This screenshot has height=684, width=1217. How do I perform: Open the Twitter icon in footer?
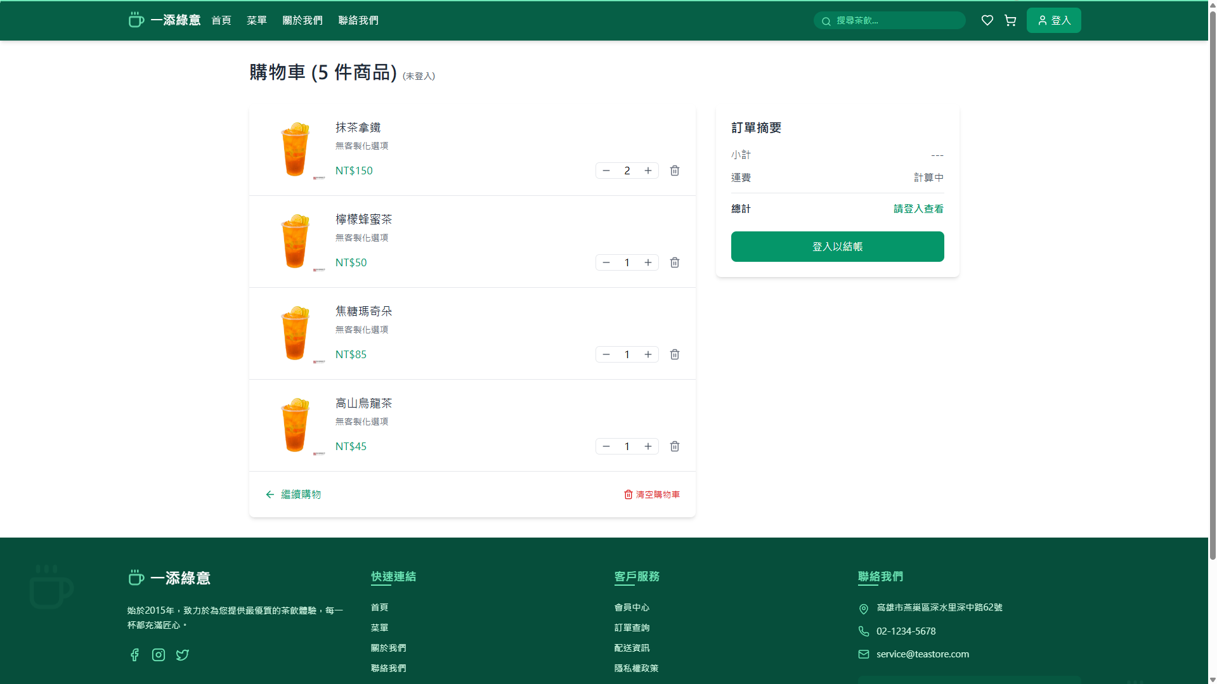(x=183, y=655)
